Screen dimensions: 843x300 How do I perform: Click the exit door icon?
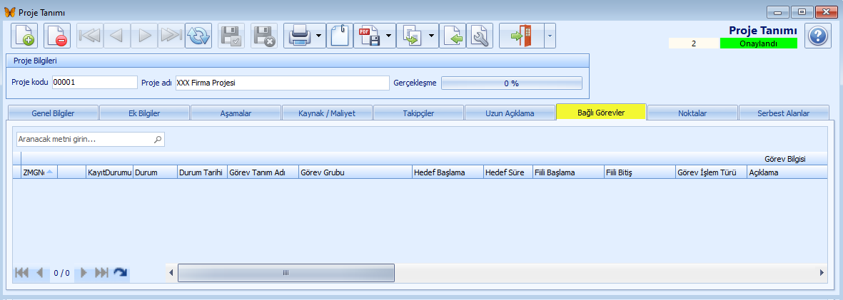[x=521, y=36]
